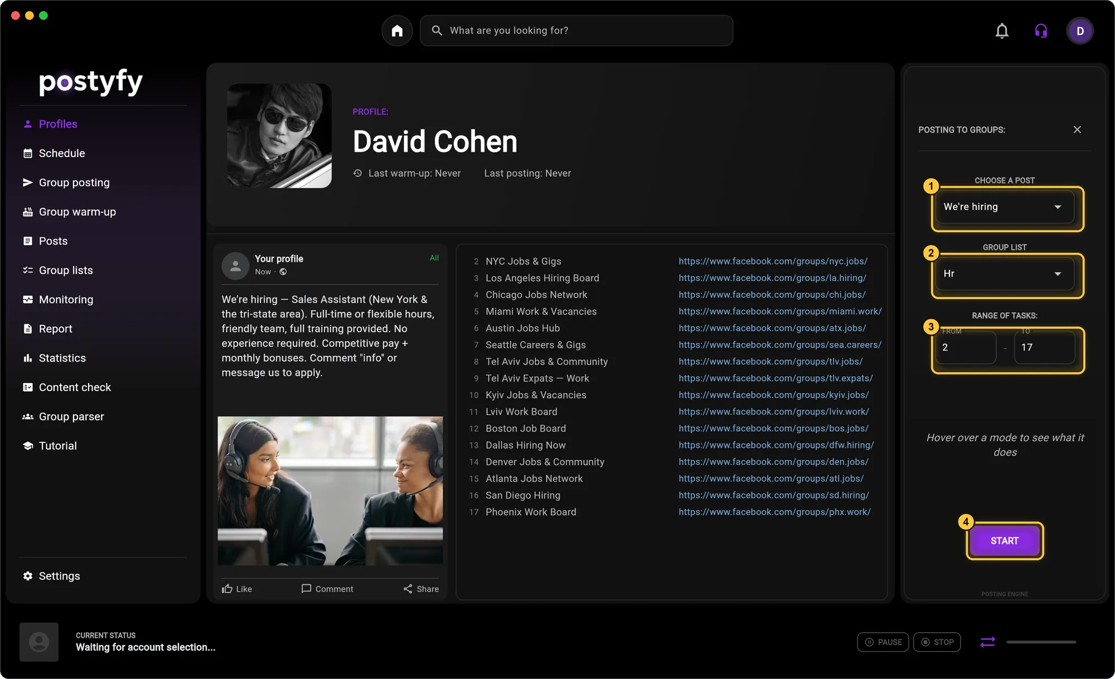Click the search magnifier icon
Image resolution: width=1115 pixels, height=679 pixels.
437,31
